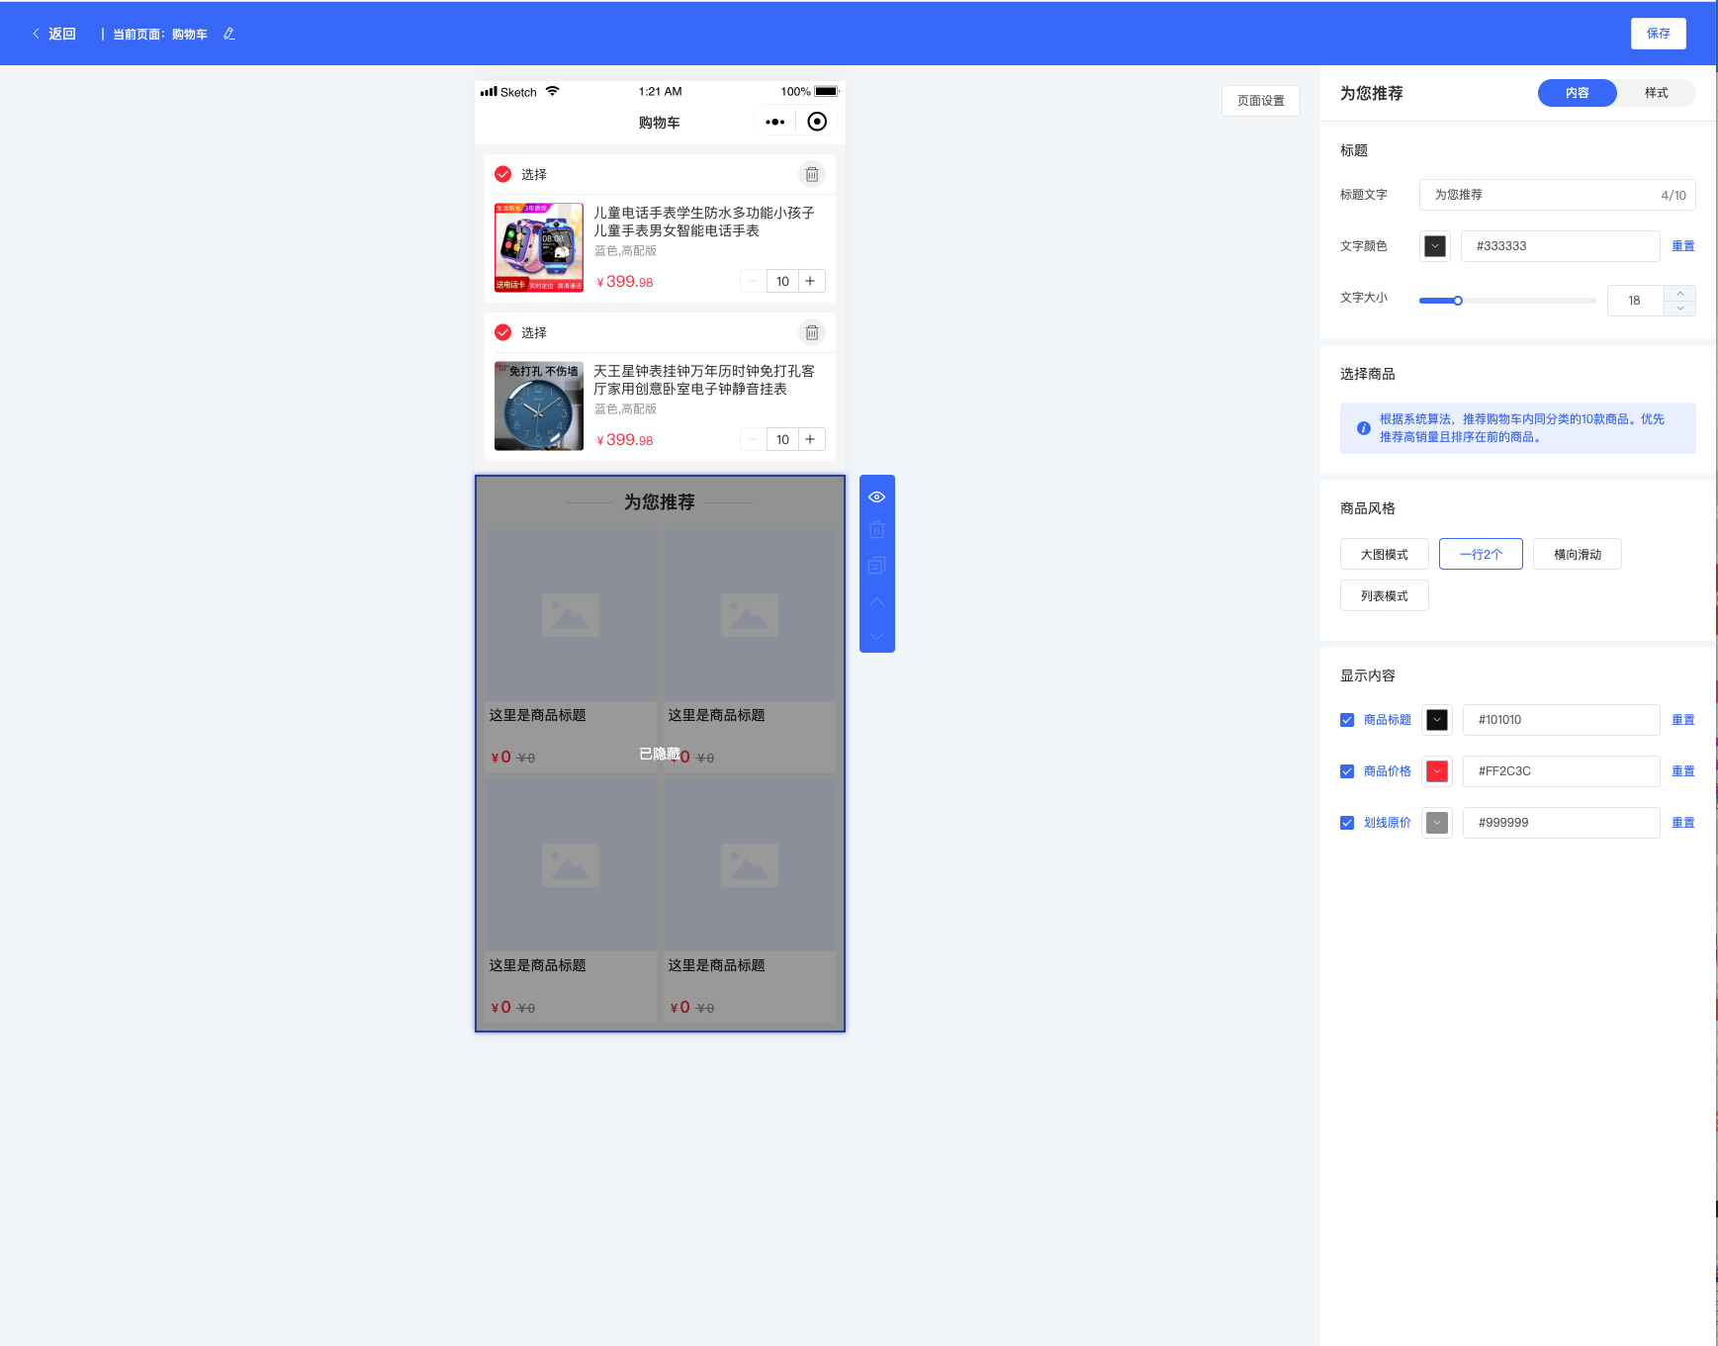Image resolution: width=1718 pixels, height=1346 pixels.
Task: Click the copy icon in blue side toolbar
Action: pos(876,566)
